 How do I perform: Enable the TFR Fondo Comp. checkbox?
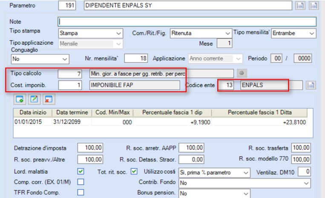(x=81, y=192)
